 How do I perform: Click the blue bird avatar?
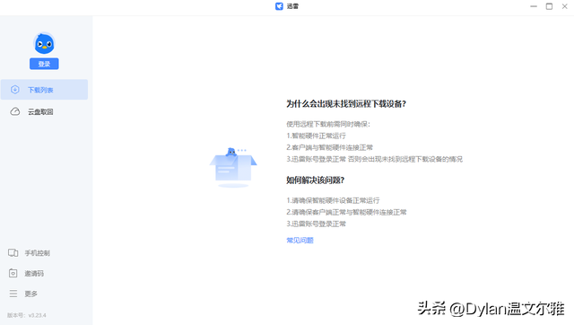point(44,43)
